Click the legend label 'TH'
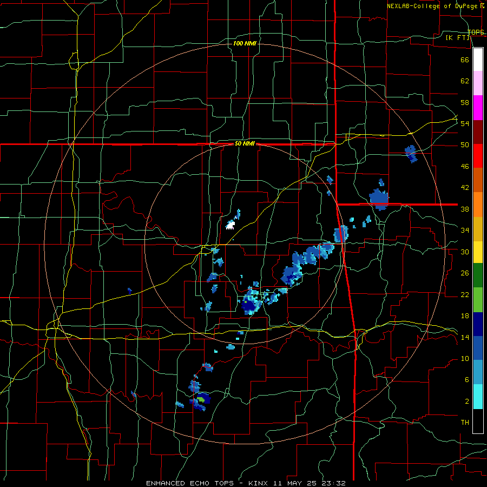This screenshot has width=487, height=487. click(x=465, y=423)
